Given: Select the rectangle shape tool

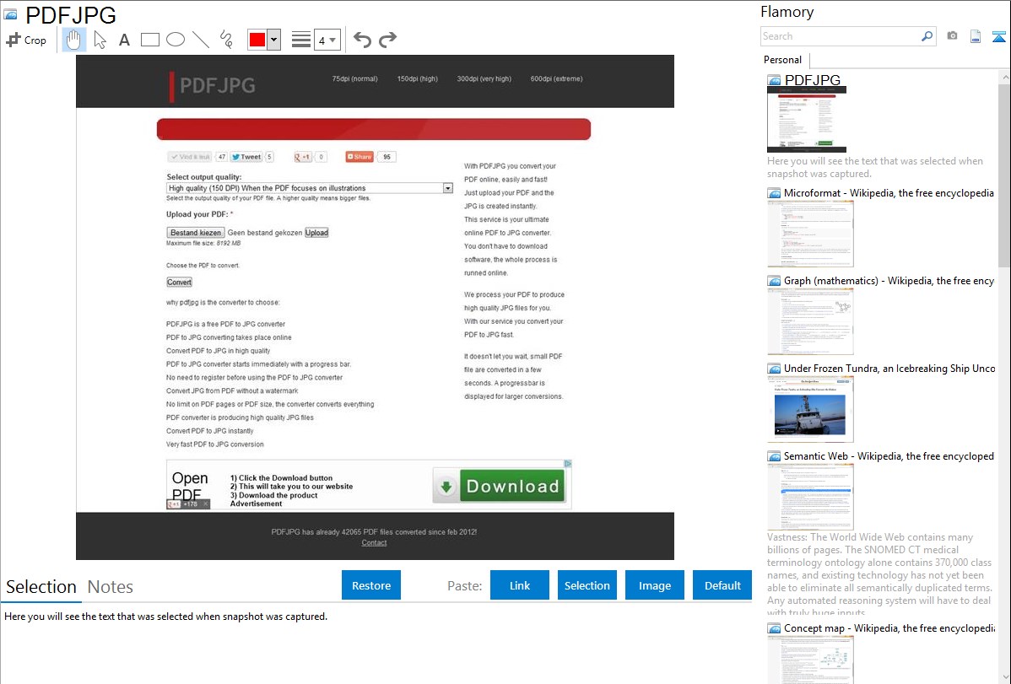Looking at the screenshot, I should tap(149, 40).
